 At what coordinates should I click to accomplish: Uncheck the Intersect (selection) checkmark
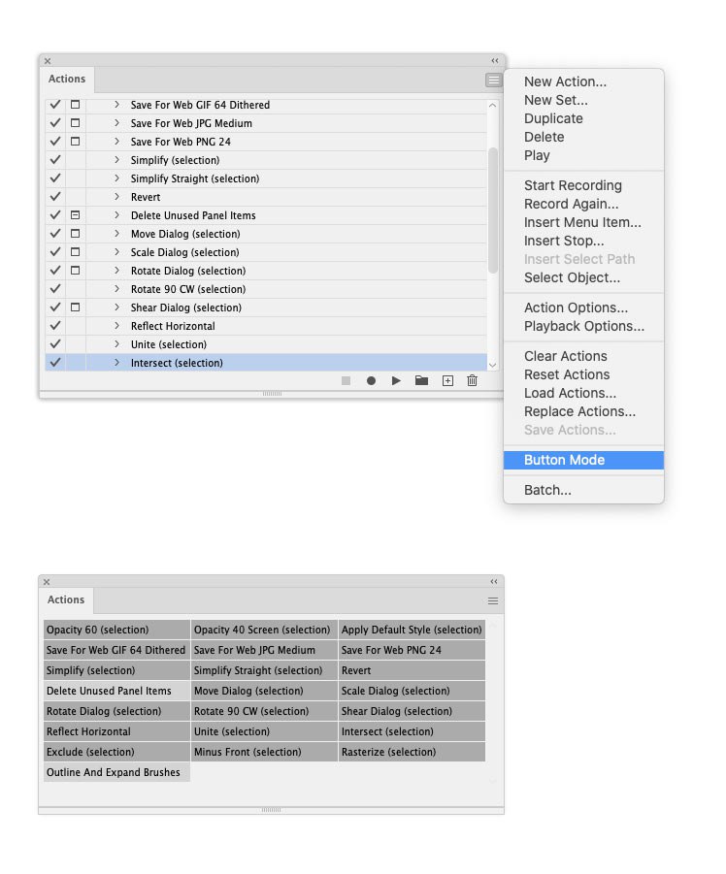pos(55,363)
